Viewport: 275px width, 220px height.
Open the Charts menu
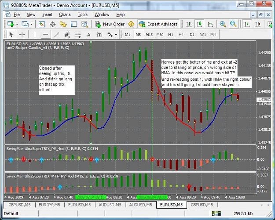pyautogui.click(x=65, y=14)
